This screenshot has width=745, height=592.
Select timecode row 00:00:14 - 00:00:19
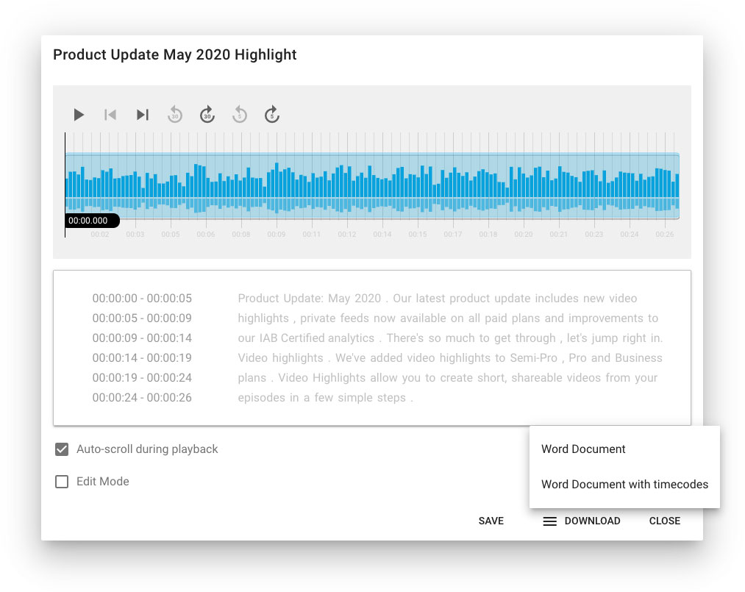[142, 357]
